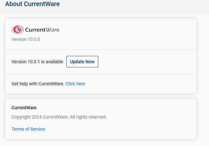Click the Update Now button
Screen dimensions: 209x146
(82, 62)
